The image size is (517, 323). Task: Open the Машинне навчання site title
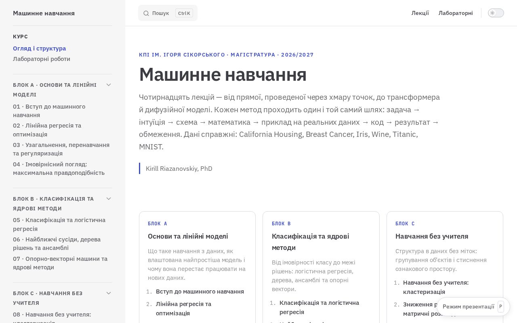(44, 13)
